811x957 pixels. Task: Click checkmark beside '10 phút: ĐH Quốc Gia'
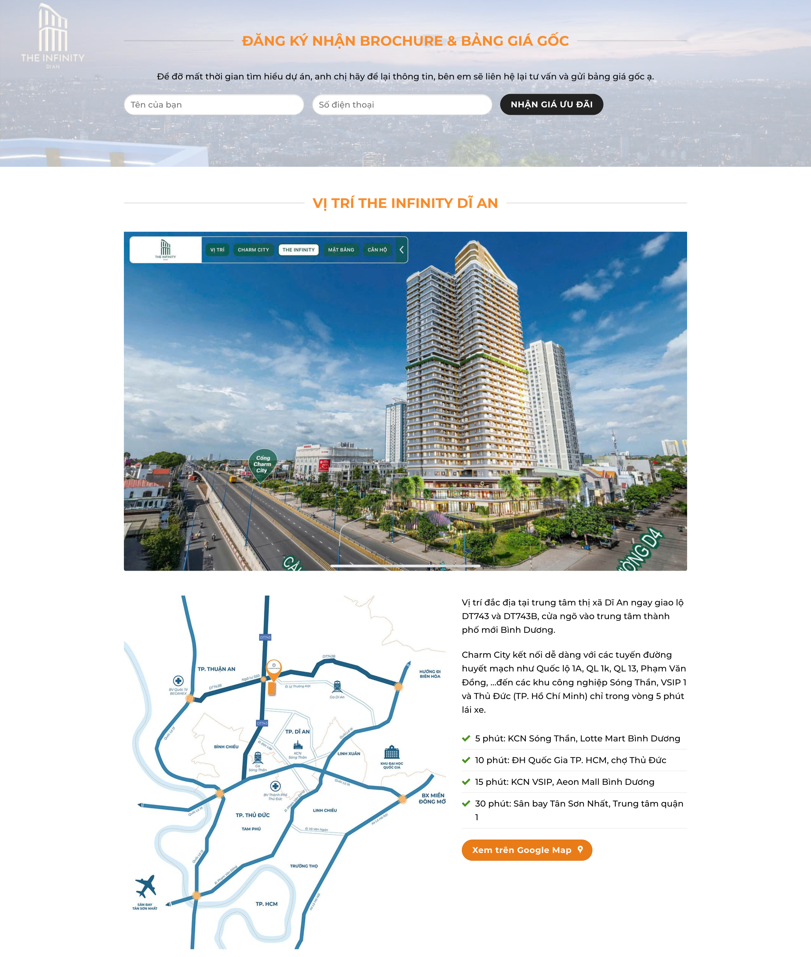466,760
